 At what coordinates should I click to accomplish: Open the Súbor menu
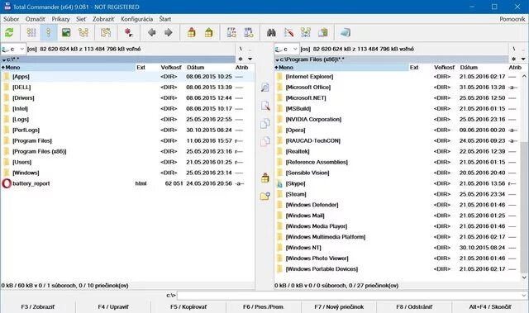click(11, 19)
